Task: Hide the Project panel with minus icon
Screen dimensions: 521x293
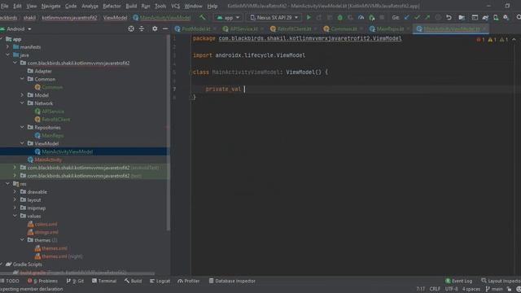Action: [x=165, y=29]
